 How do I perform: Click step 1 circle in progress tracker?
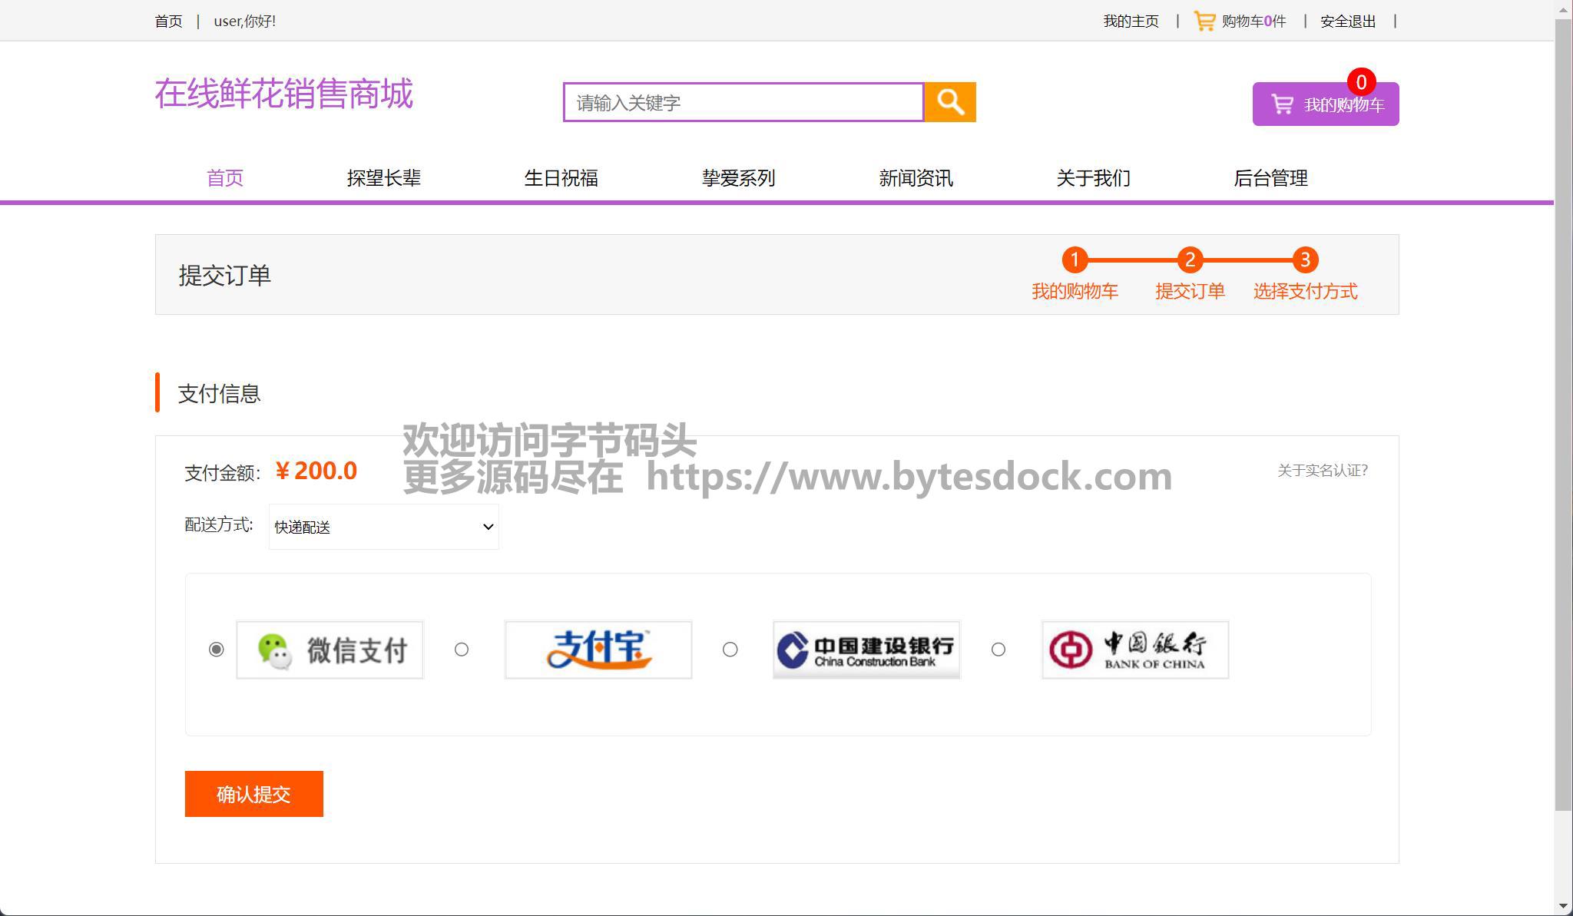1075,260
